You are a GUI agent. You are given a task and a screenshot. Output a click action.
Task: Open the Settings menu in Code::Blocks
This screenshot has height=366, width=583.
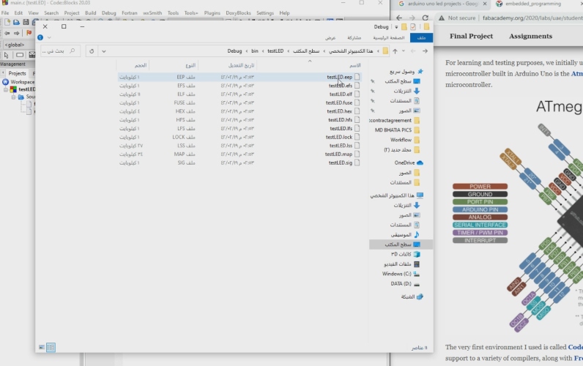click(265, 13)
